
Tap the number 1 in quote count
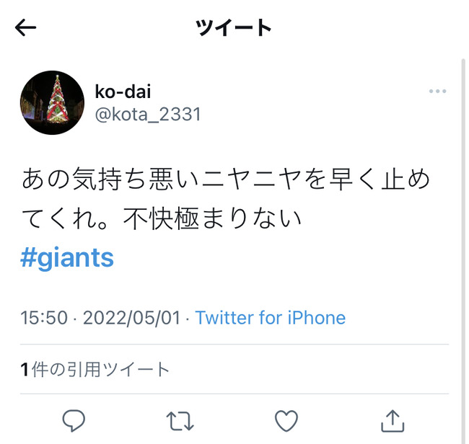25,369
